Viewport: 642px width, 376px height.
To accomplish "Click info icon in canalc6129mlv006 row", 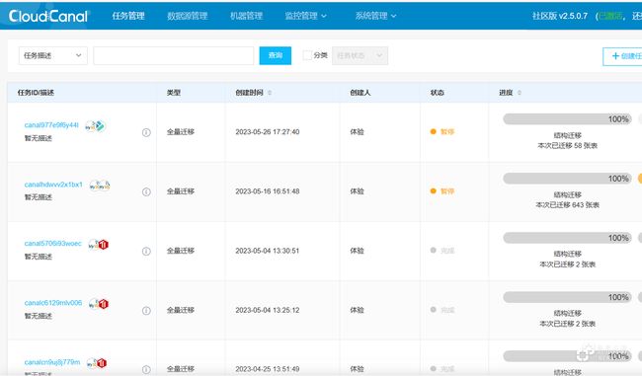I will 146,311.
